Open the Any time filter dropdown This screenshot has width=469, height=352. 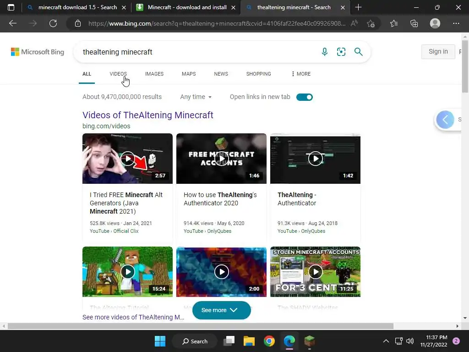196,97
